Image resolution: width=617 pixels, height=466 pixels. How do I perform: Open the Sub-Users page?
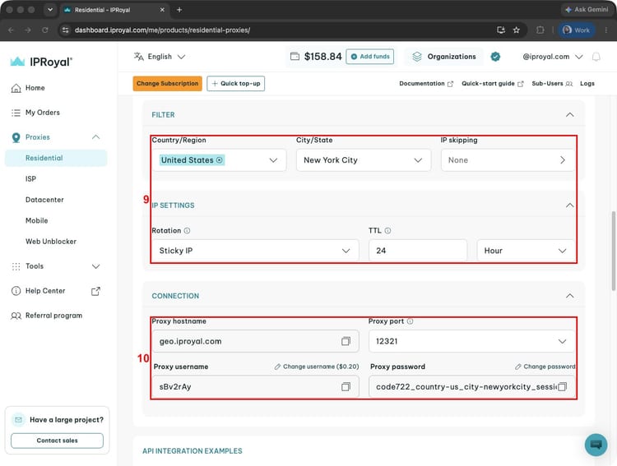[552, 83]
